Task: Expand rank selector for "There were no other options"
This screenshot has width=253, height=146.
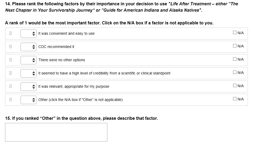Action: point(28,60)
